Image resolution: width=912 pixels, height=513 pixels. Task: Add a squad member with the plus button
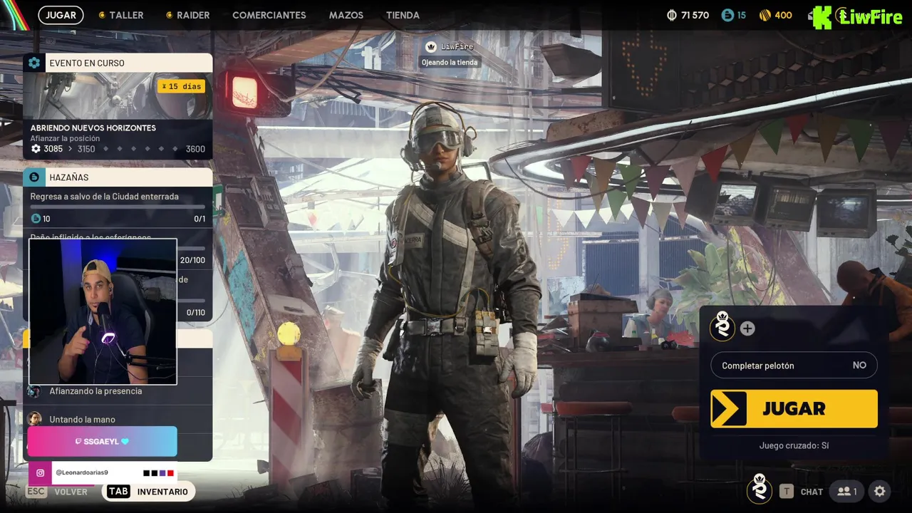tap(747, 328)
